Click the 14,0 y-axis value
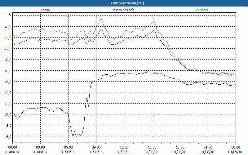248x155 pixels. point(8,93)
